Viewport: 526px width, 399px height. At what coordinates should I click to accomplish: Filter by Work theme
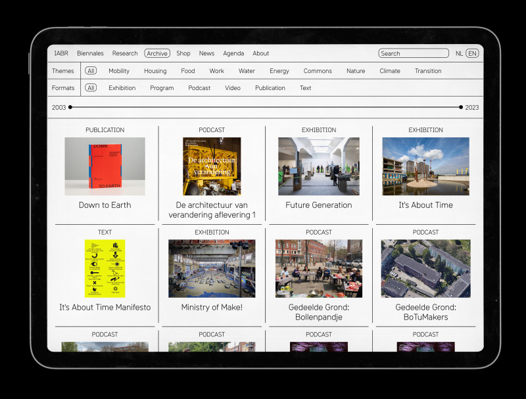click(217, 71)
